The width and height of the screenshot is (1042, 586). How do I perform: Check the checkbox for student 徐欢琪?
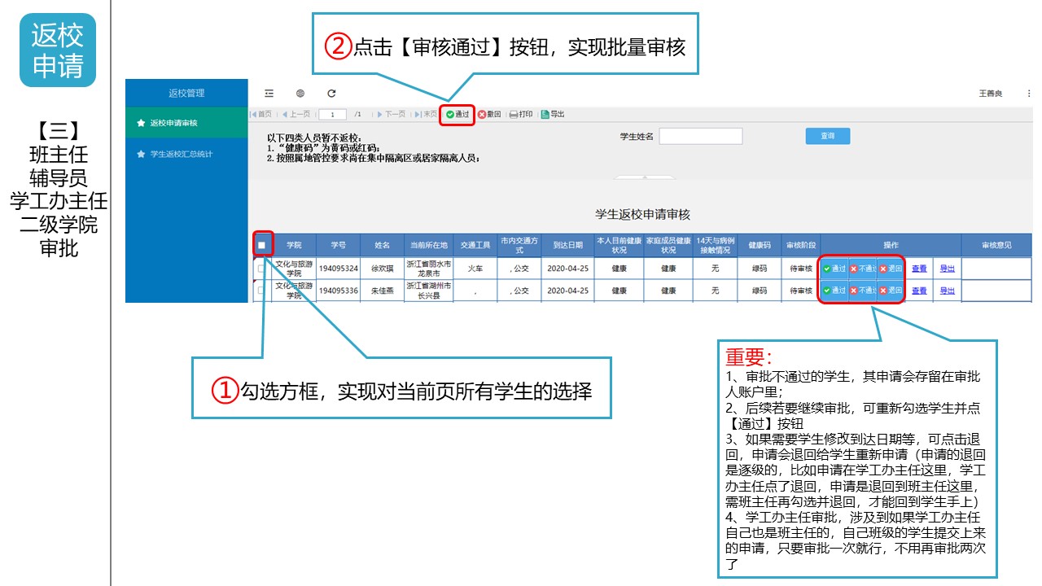(x=261, y=269)
